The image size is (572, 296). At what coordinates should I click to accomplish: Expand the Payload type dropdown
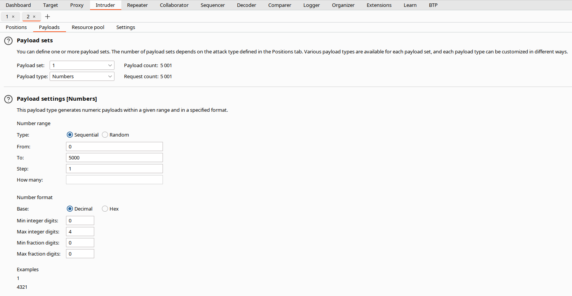82,77
